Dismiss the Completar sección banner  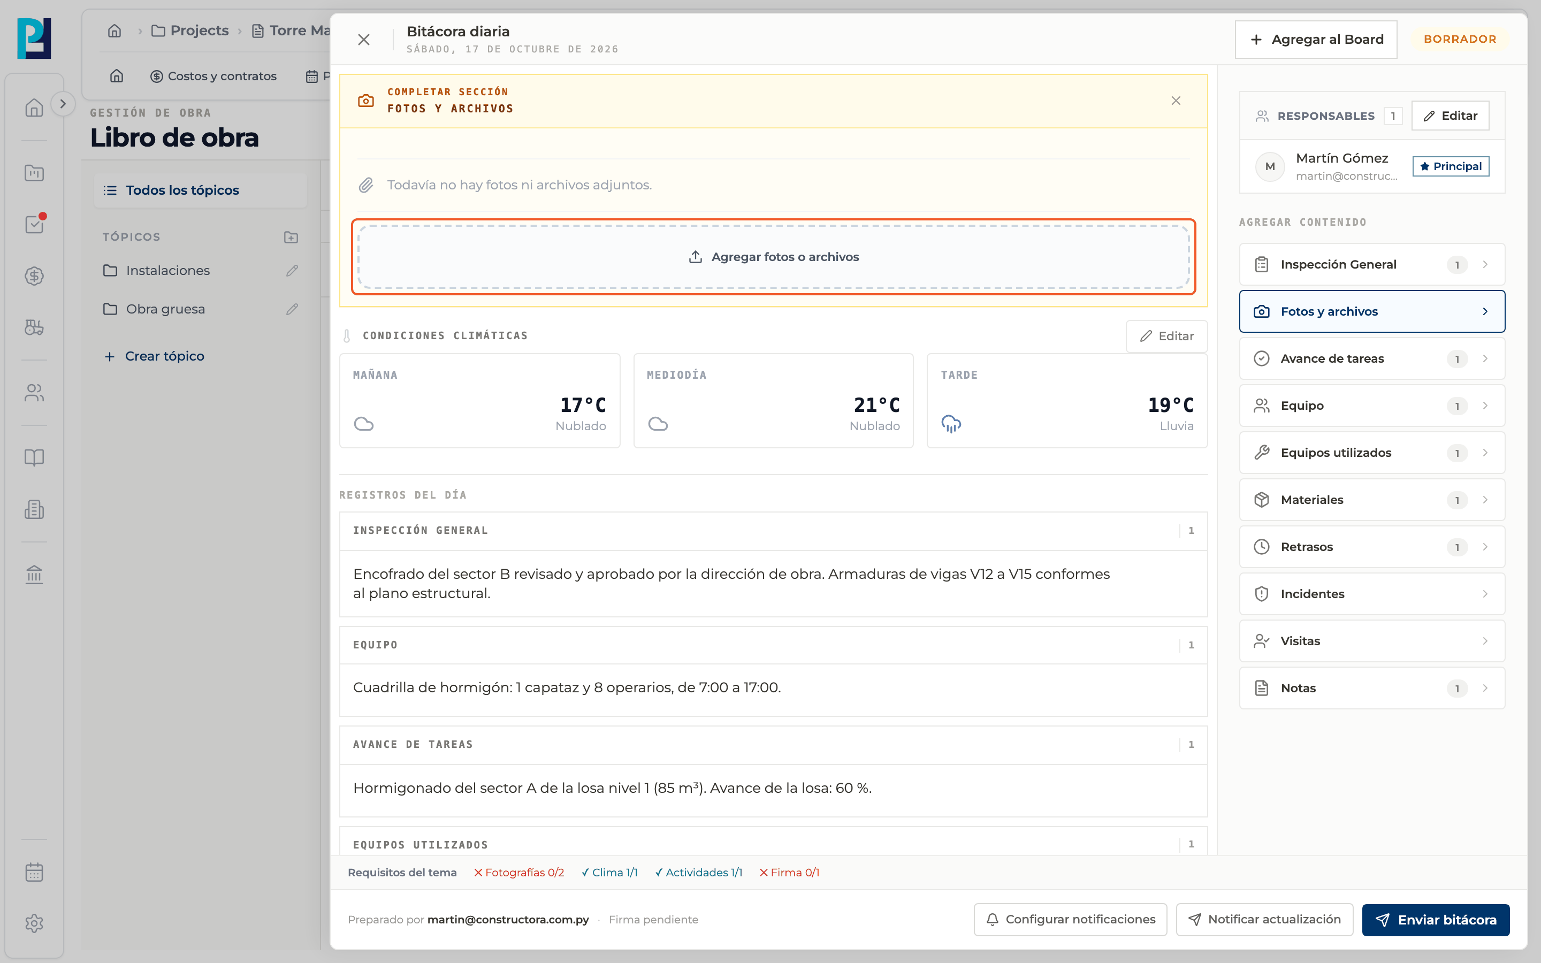click(x=1176, y=101)
